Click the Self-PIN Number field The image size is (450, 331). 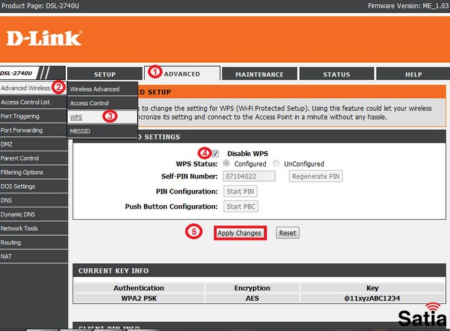click(x=249, y=176)
